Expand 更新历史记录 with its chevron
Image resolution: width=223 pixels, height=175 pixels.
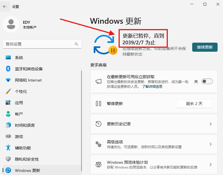(211, 124)
